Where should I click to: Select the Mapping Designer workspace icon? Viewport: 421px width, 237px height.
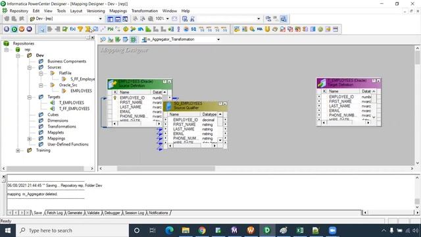(133, 39)
